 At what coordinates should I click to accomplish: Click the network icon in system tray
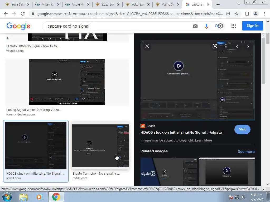(237, 197)
